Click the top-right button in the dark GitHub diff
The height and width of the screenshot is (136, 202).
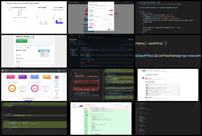(x=131, y=40)
